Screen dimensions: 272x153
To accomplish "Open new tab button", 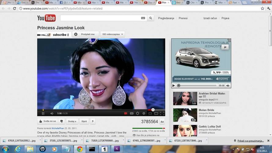I will point(244,3).
